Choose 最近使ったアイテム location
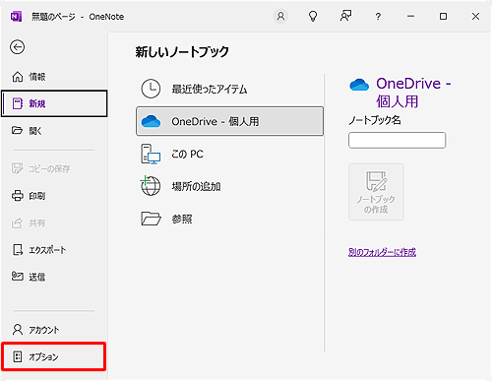Screen dimensions: 492x381 [229, 89]
